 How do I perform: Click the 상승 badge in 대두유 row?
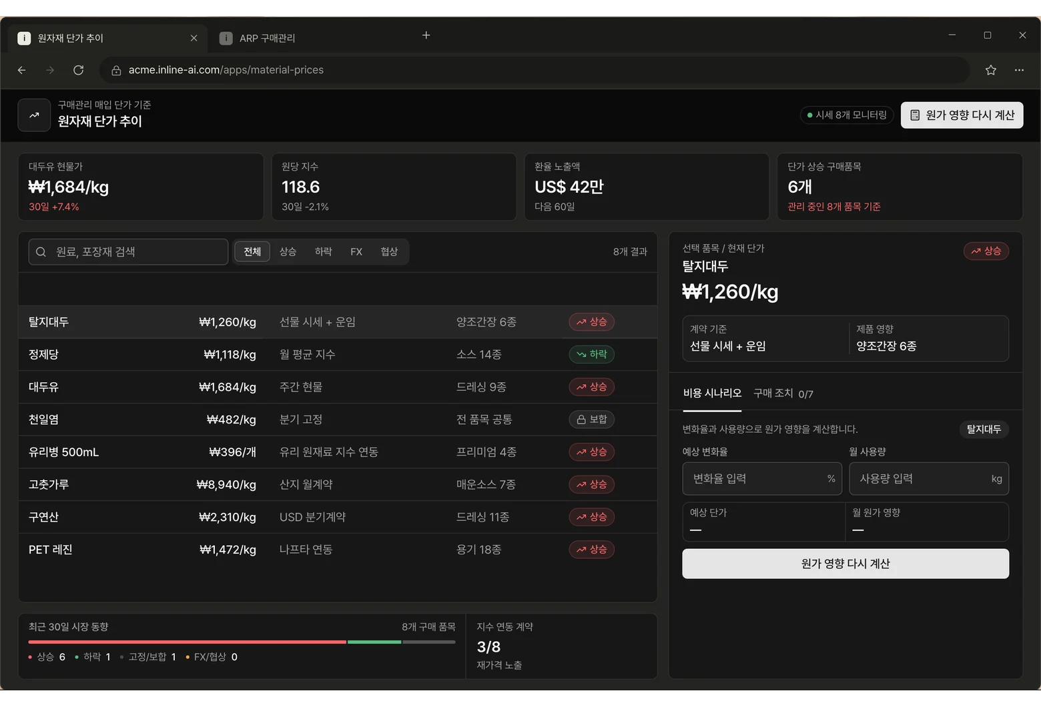[592, 387]
